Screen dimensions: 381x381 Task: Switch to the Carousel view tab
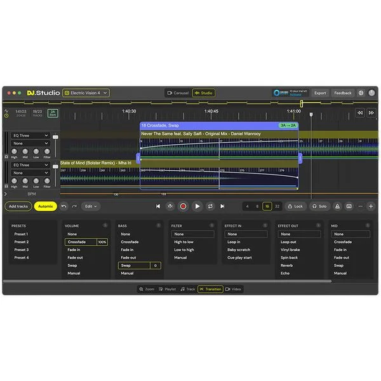(178, 93)
